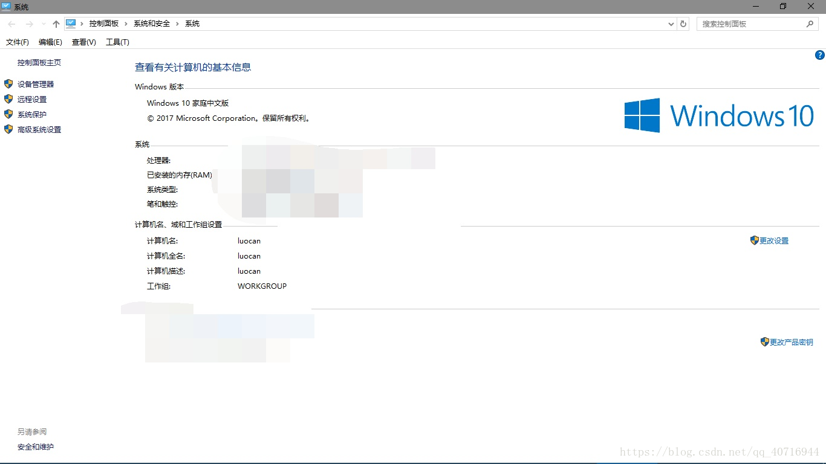Click the 笔和触控 label
826x464 pixels.
pos(163,204)
